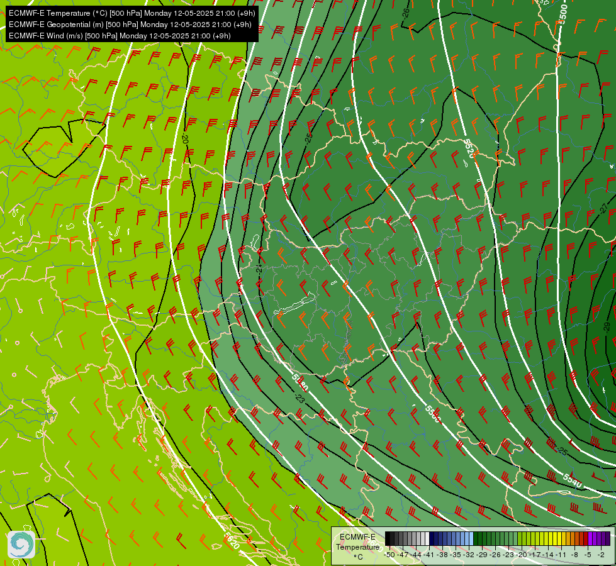Click the 5520 geopotential contour label

(x=470, y=148)
